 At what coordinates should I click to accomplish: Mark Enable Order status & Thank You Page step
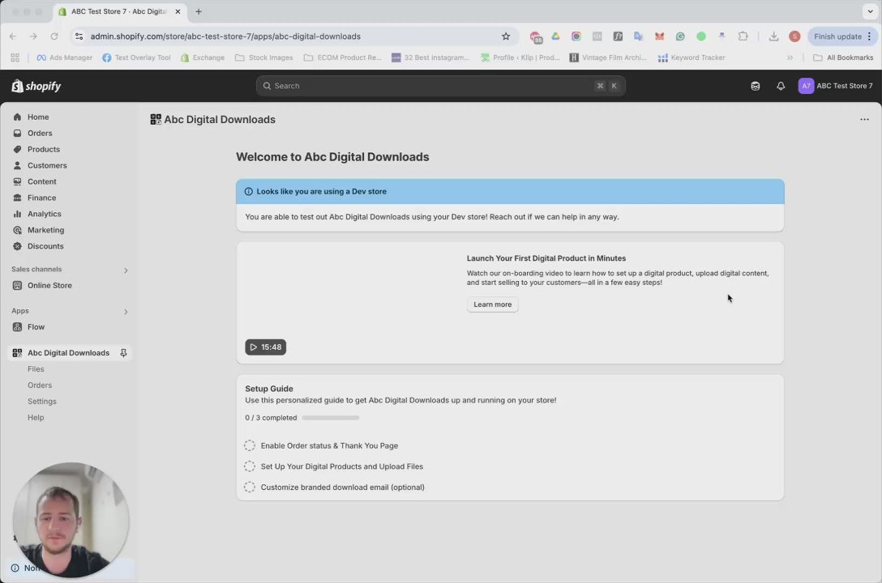tap(250, 446)
